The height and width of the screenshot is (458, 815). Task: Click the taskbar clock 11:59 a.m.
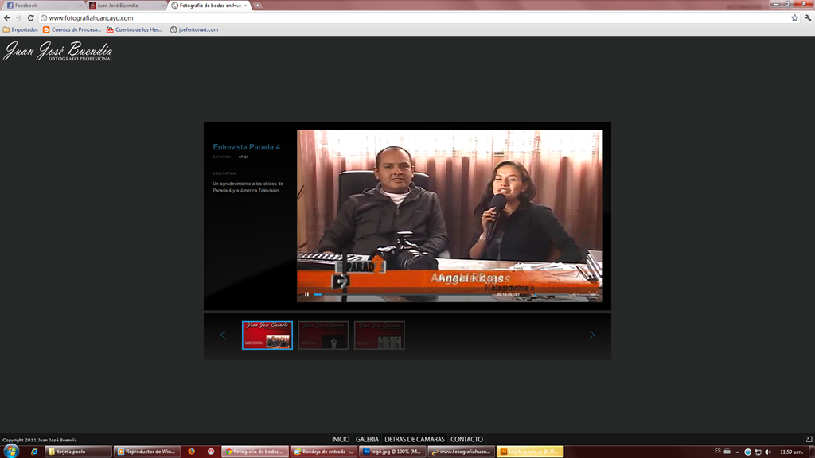point(791,452)
